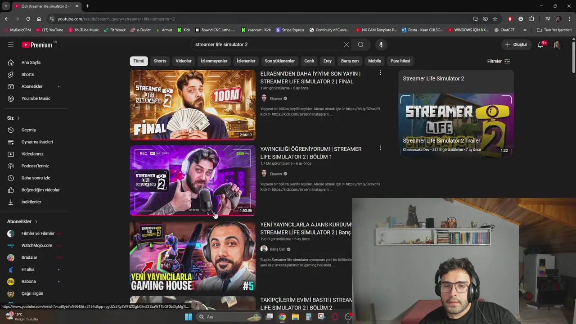This screenshot has height=324, width=576.
Task: Clear the search box with the X icon
Action: 346,45
